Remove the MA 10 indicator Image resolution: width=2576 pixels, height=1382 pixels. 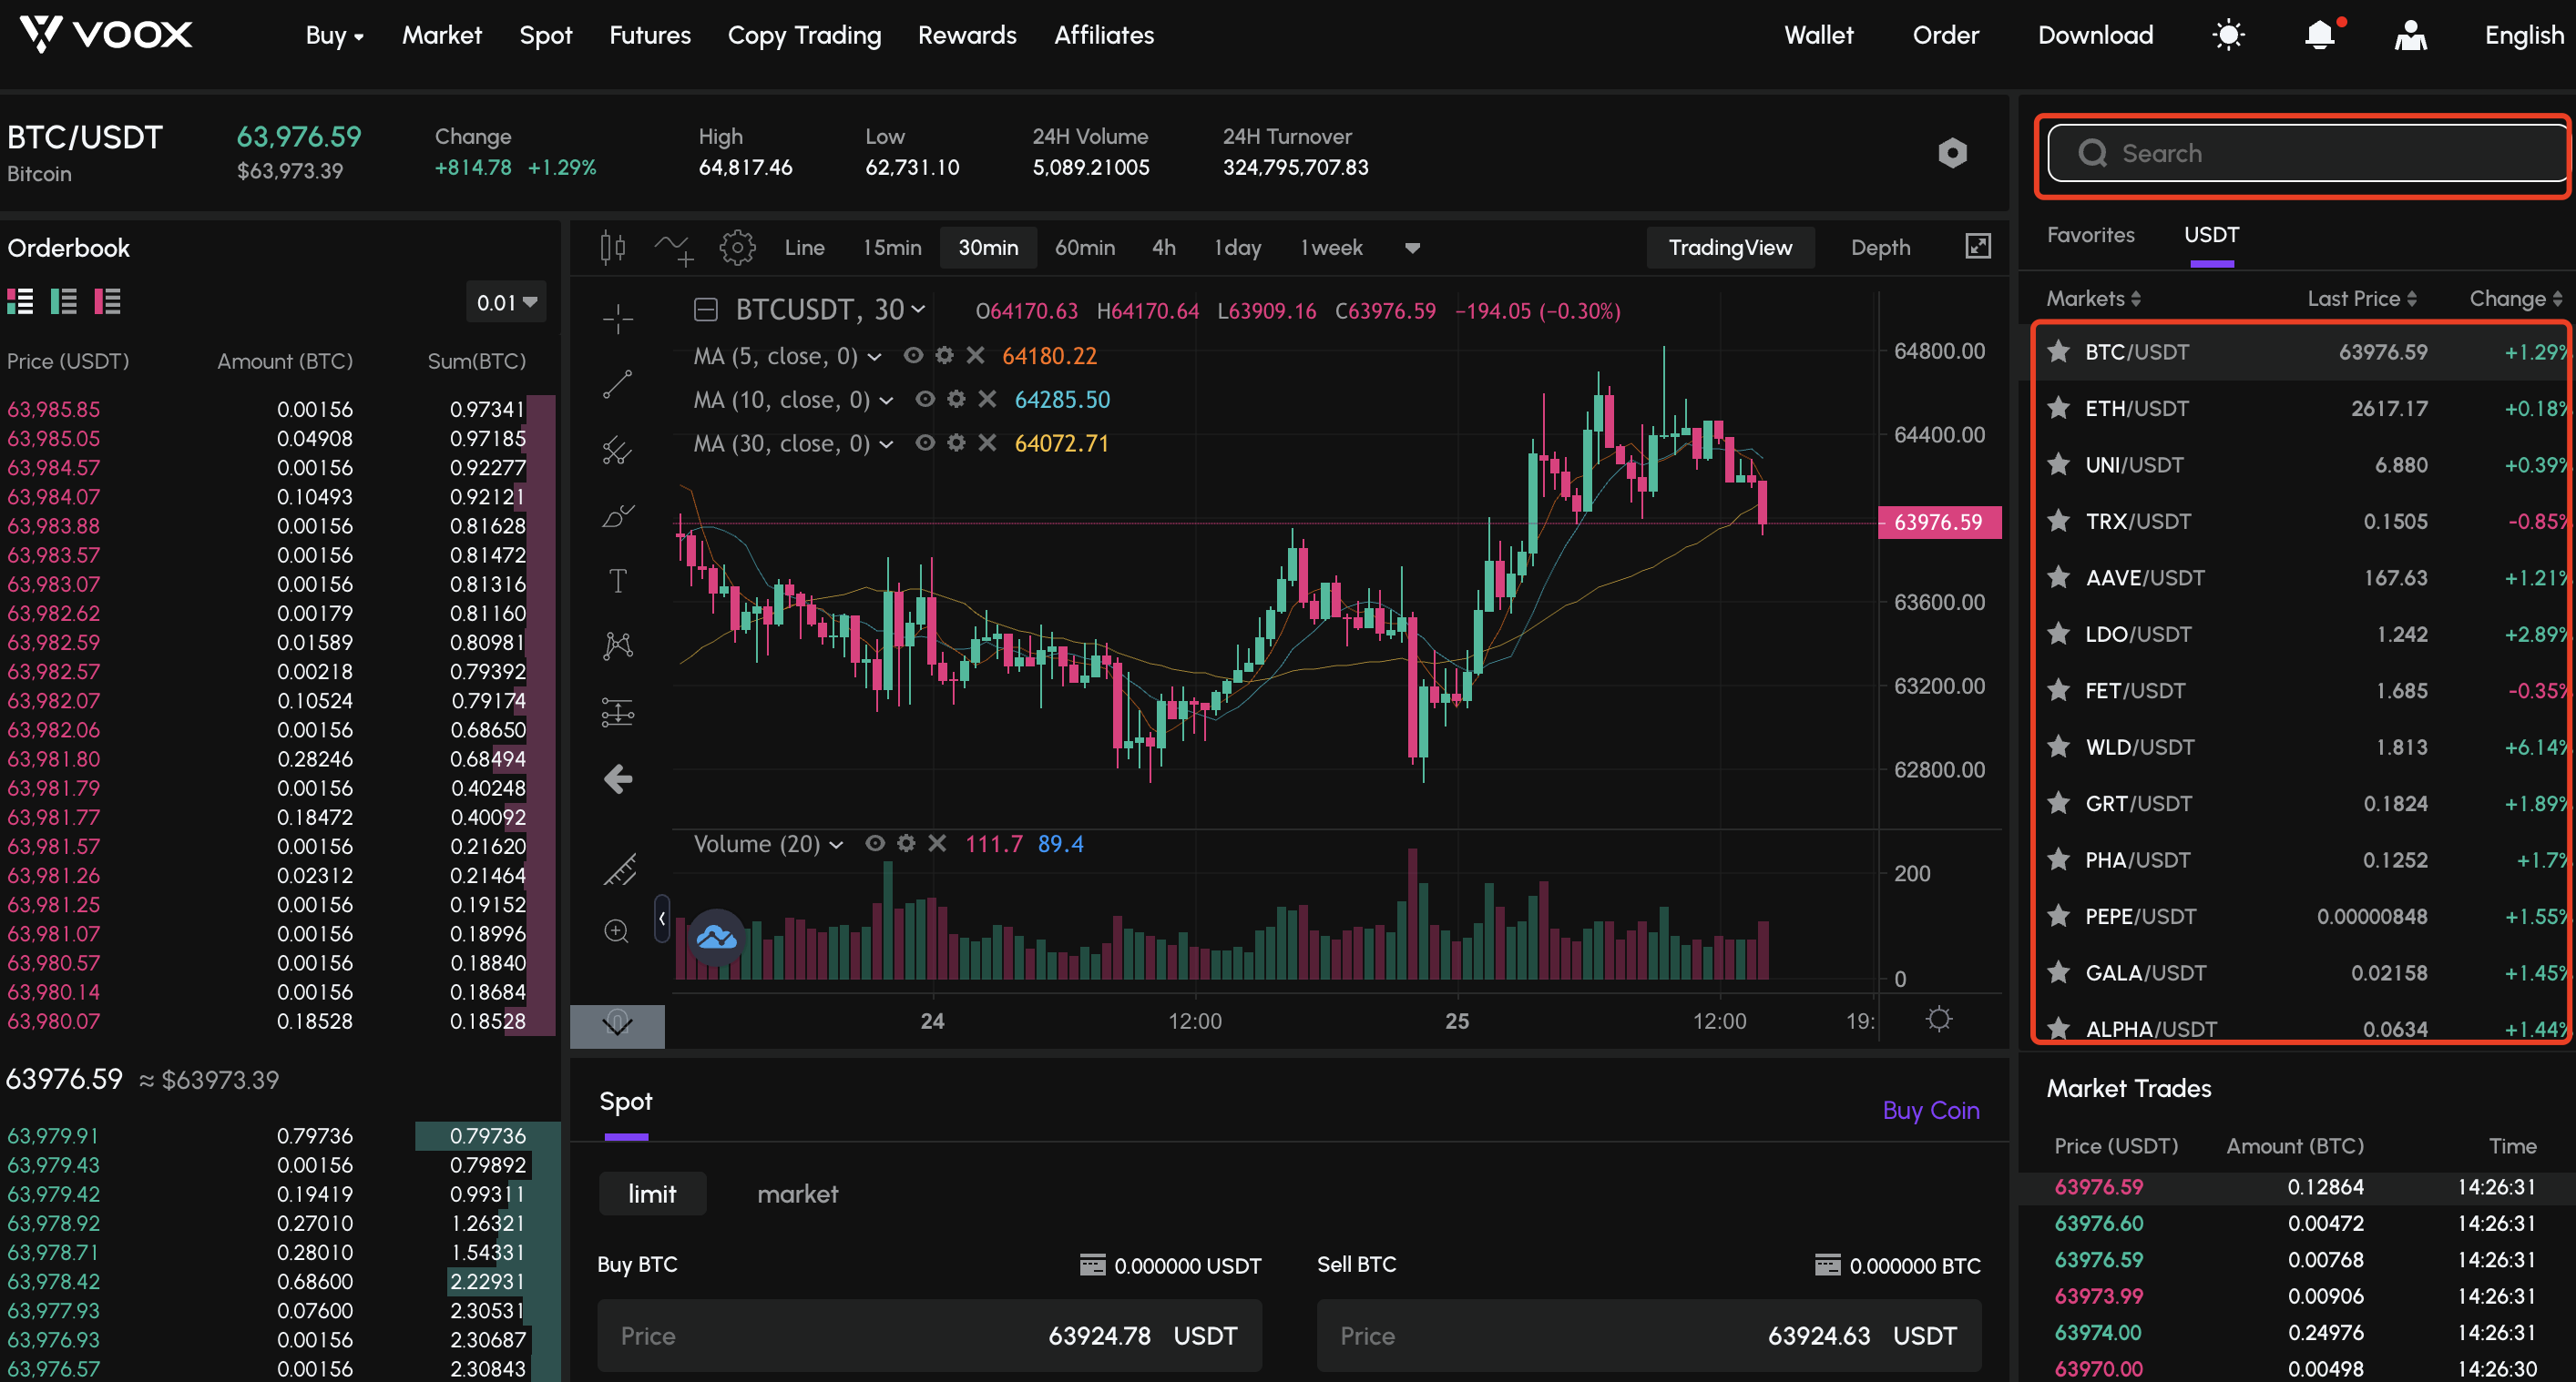tap(987, 400)
